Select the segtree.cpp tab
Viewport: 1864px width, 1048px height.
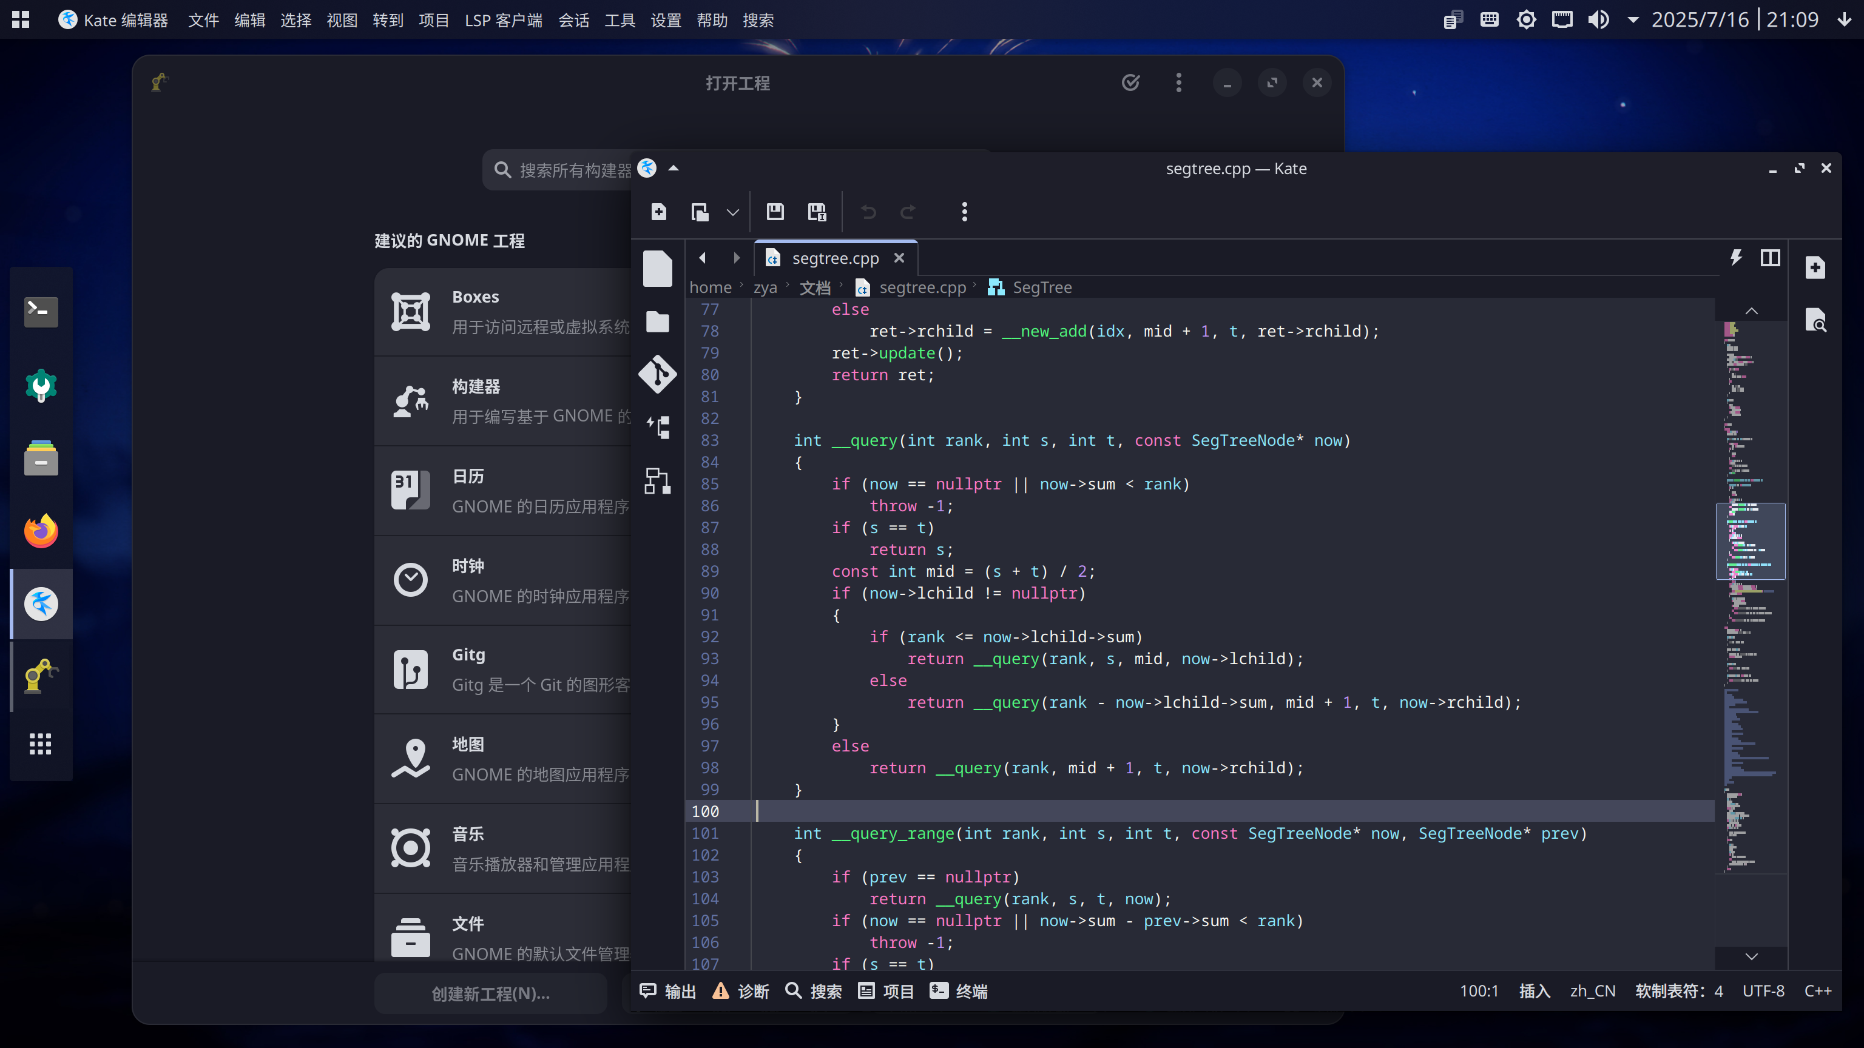(x=834, y=258)
